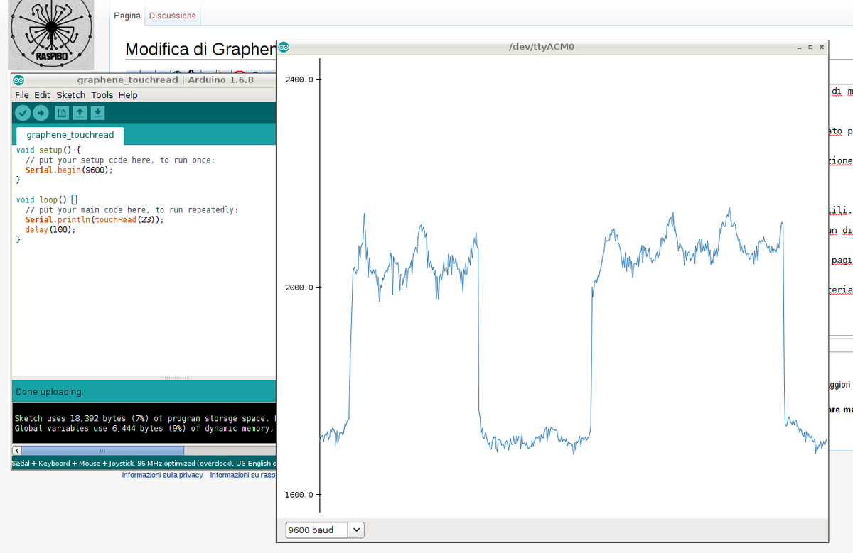Switch to the Discussione wiki tab

click(172, 16)
